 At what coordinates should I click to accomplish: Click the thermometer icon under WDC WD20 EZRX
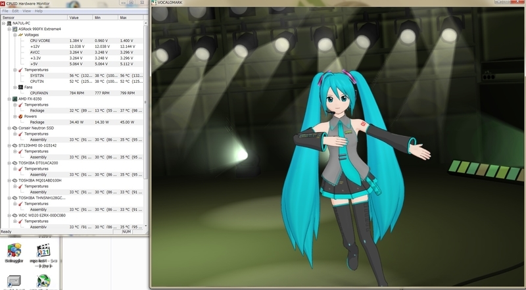tap(20, 221)
